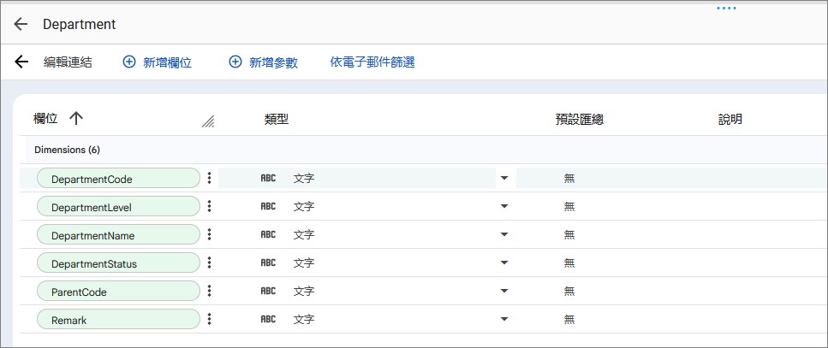Click the horizontal dots handle at top
This screenshot has width=828, height=348.
click(x=726, y=9)
